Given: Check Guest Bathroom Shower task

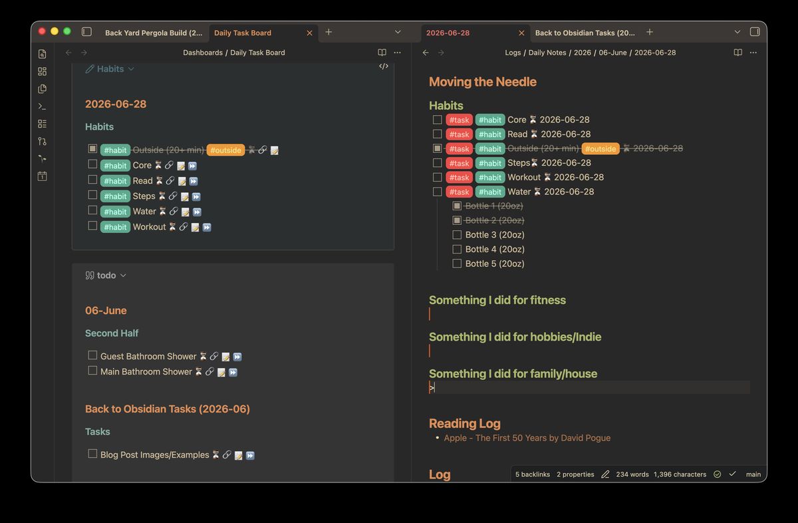Looking at the screenshot, I should tap(92, 355).
